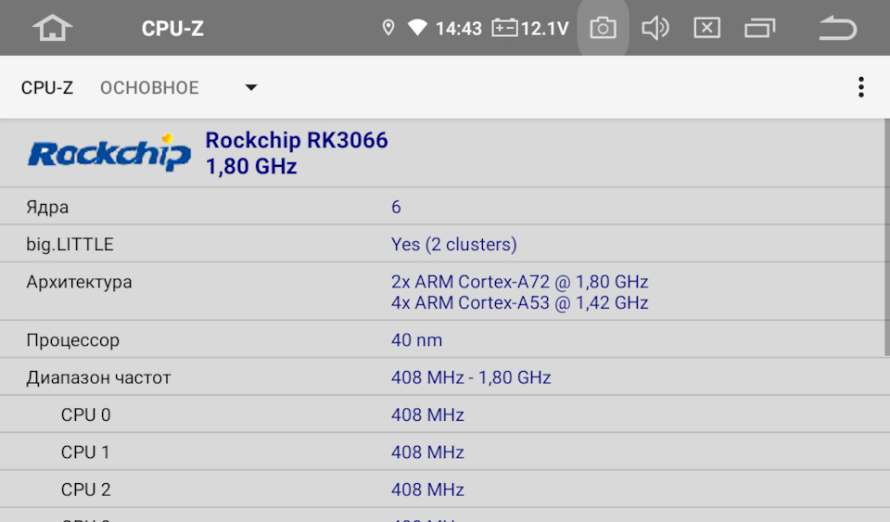This screenshot has height=522, width=890.
Task: Open recent apps window icon
Action: 759,28
